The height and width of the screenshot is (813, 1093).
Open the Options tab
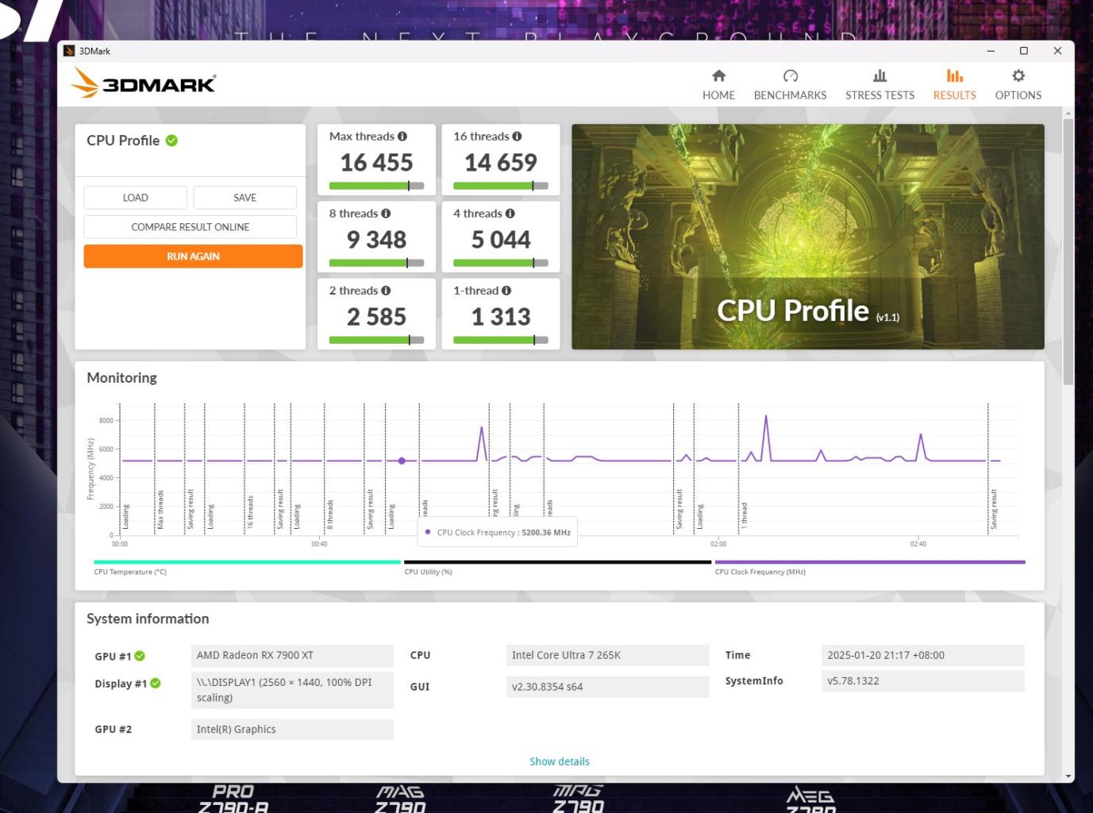[x=1018, y=84]
